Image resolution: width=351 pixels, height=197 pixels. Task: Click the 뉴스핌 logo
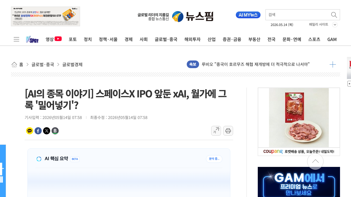point(193,17)
